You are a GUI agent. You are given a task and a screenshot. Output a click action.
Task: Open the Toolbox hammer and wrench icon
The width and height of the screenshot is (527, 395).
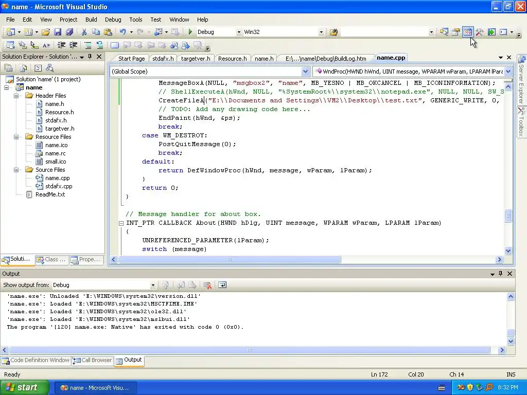[x=479, y=32]
